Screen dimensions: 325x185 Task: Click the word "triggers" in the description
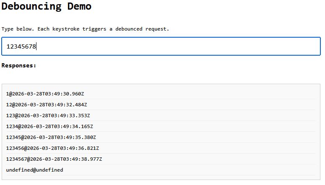pyautogui.click(x=94, y=29)
